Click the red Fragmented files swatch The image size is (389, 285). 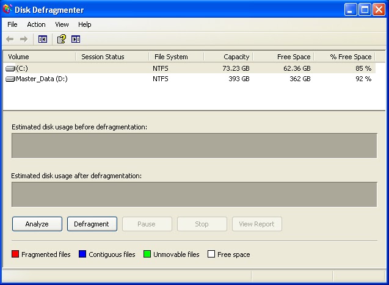point(15,254)
